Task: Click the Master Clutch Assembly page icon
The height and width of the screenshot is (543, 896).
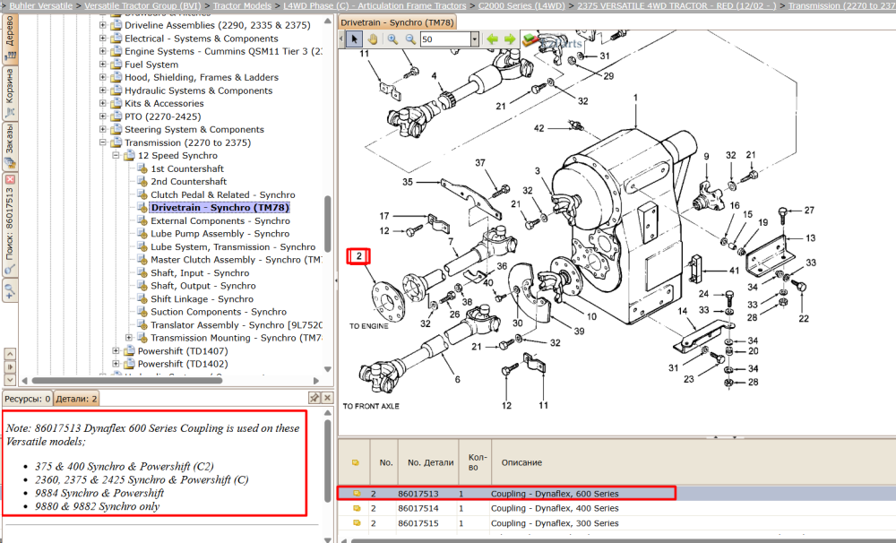Action: [x=142, y=259]
